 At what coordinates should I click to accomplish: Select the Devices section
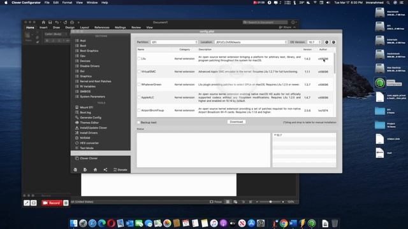click(85, 61)
